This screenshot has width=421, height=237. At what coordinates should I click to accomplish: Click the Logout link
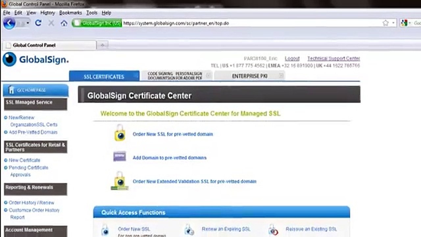click(x=292, y=59)
